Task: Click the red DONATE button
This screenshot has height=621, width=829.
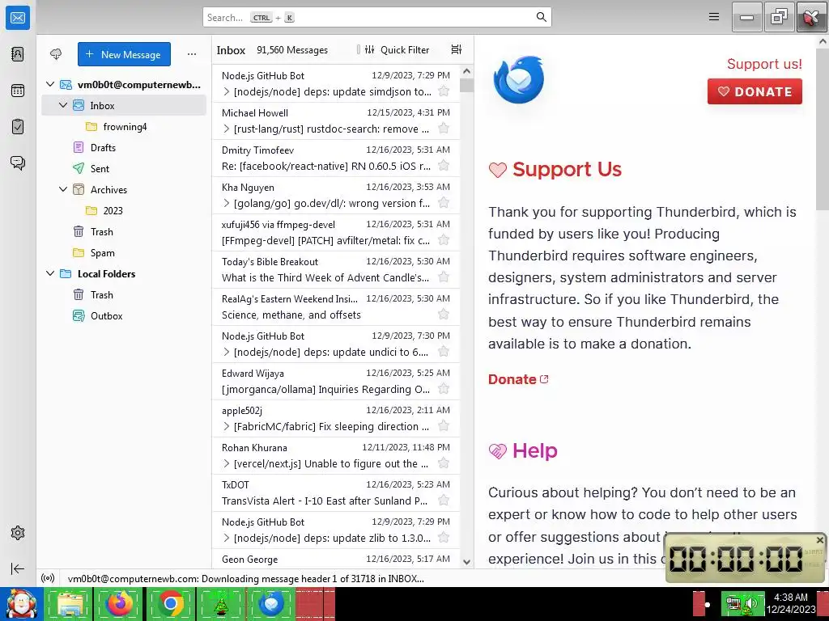Action: point(755,91)
